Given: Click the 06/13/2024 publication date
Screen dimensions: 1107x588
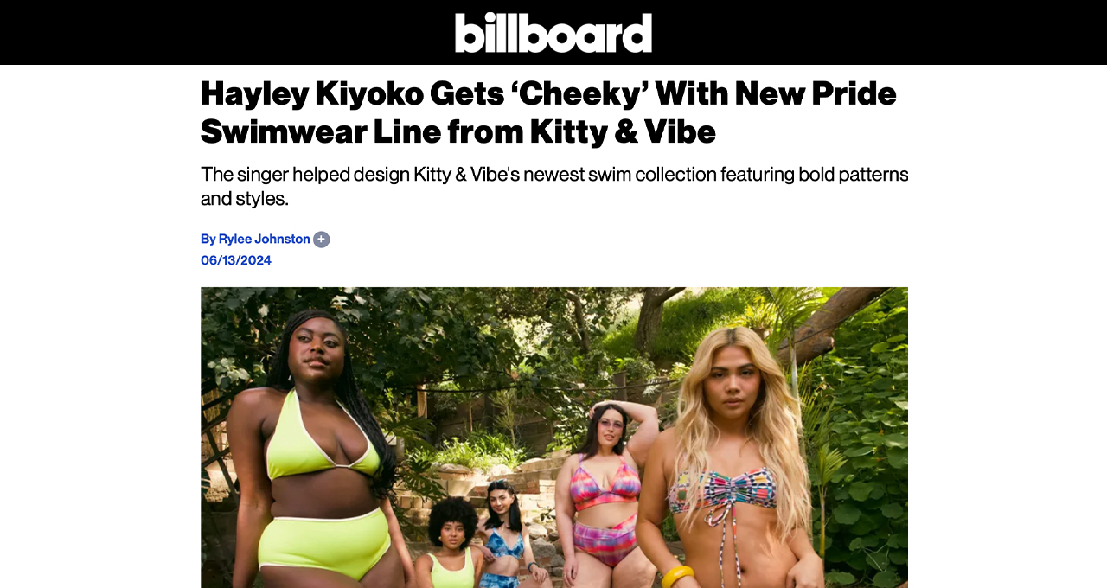Looking at the screenshot, I should point(236,260).
